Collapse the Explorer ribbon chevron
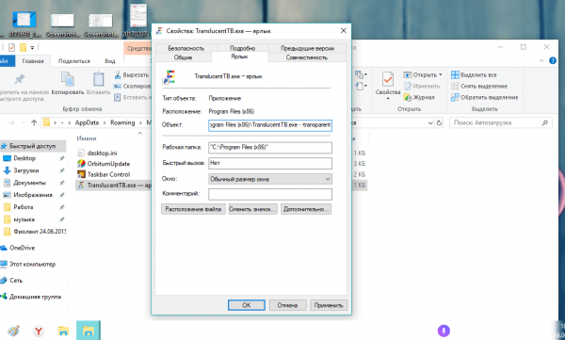This screenshot has height=340, width=565. click(541, 60)
